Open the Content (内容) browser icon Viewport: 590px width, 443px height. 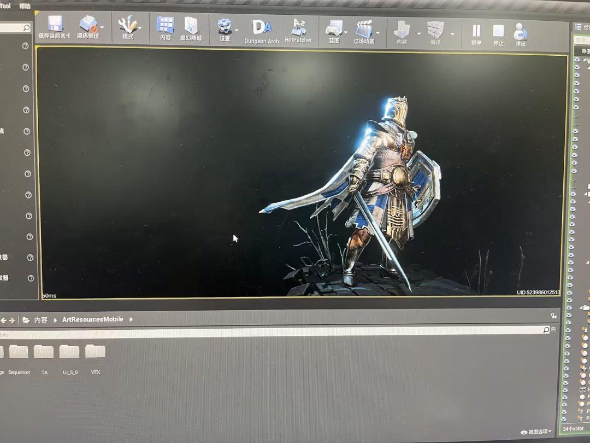pyautogui.click(x=165, y=28)
